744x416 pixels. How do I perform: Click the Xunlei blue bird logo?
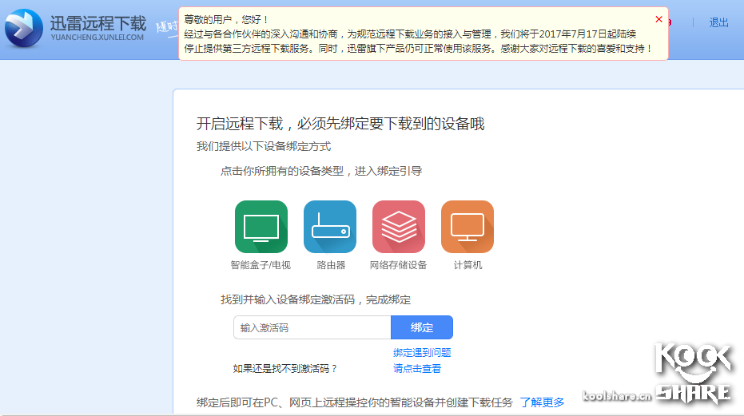point(24,30)
